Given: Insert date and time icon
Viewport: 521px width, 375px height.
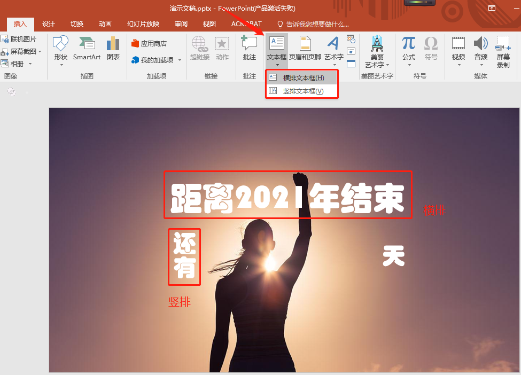Looking at the screenshot, I should pyautogui.click(x=351, y=39).
